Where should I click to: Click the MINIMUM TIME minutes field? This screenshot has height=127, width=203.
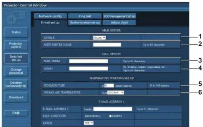[109, 86]
